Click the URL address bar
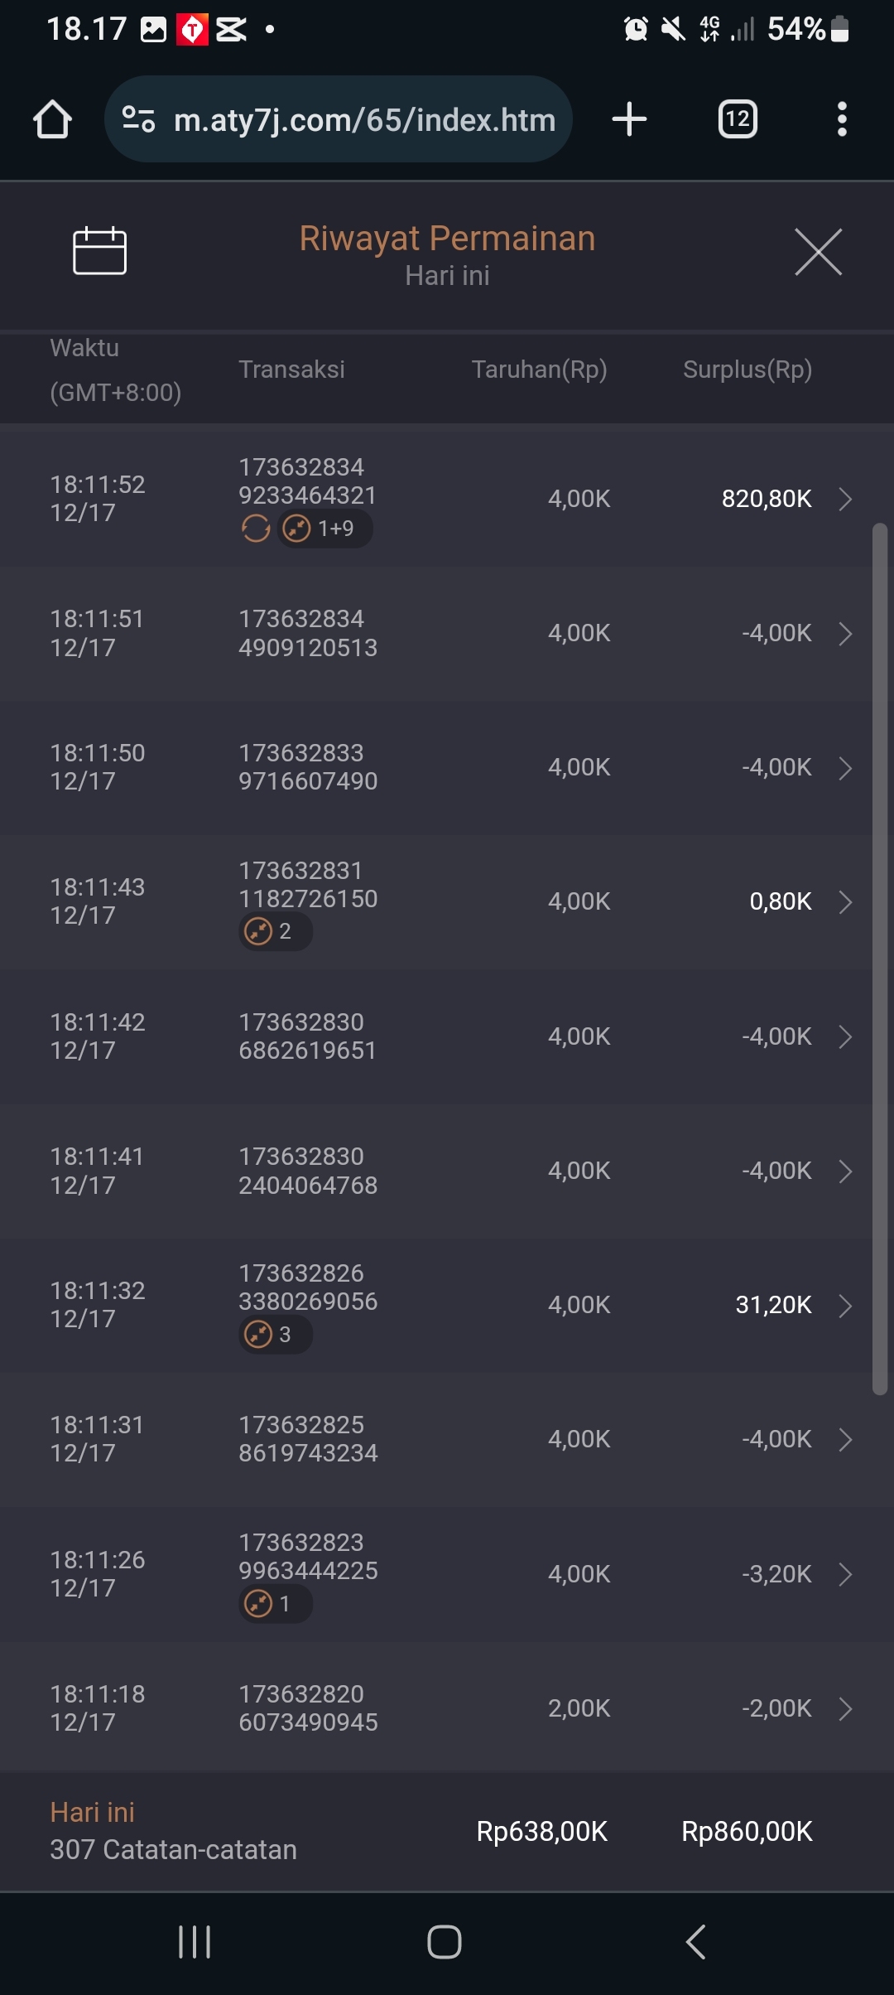Image resolution: width=894 pixels, height=1995 pixels. pyautogui.click(x=364, y=120)
